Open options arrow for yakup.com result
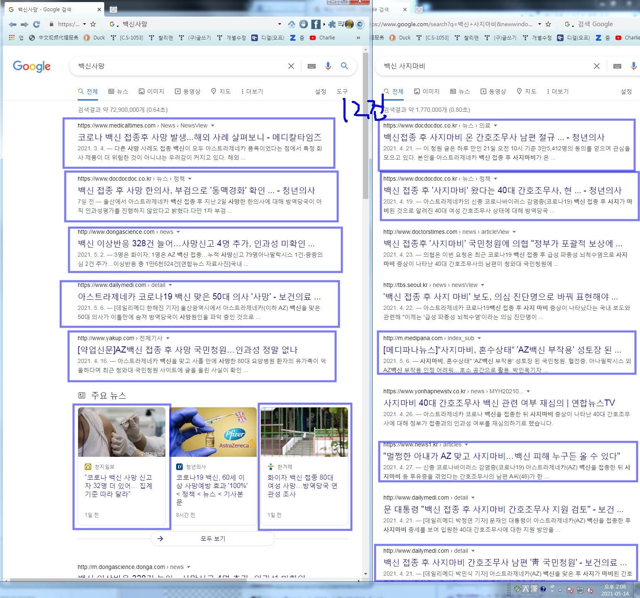 click(x=168, y=338)
